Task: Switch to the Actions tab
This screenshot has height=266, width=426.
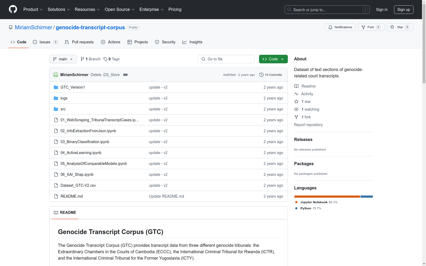Action: 111,42
